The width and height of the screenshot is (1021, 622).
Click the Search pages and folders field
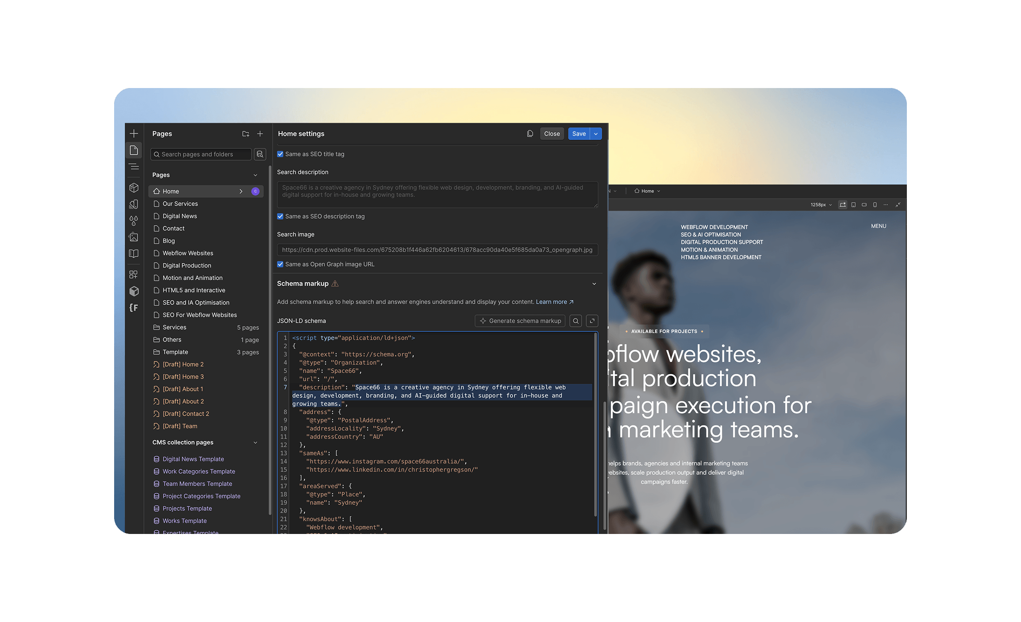pos(201,154)
